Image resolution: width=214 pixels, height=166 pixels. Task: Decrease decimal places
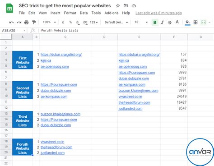click(x=78, y=23)
